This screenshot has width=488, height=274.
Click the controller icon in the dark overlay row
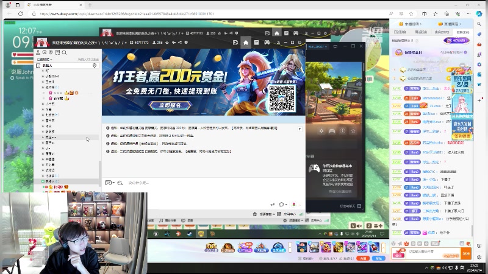[x=332, y=131]
